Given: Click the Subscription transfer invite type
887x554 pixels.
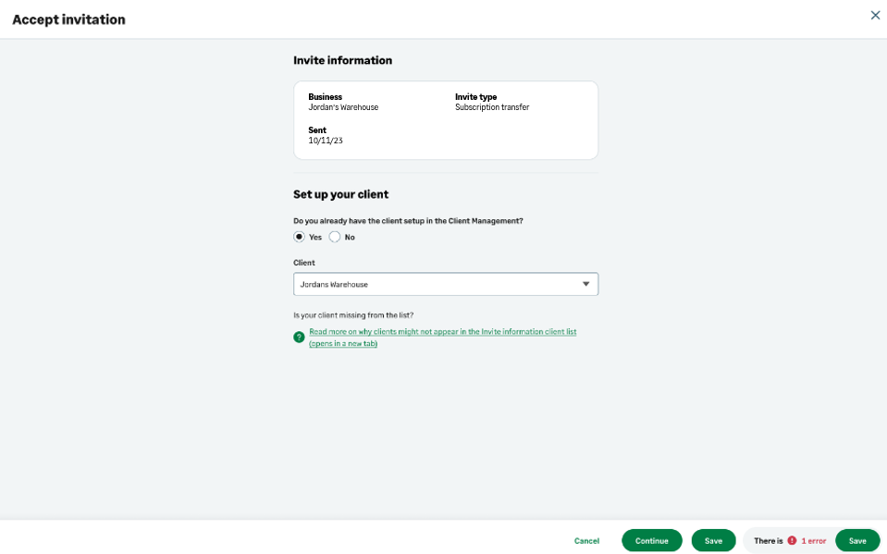Looking at the screenshot, I should click(492, 107).
